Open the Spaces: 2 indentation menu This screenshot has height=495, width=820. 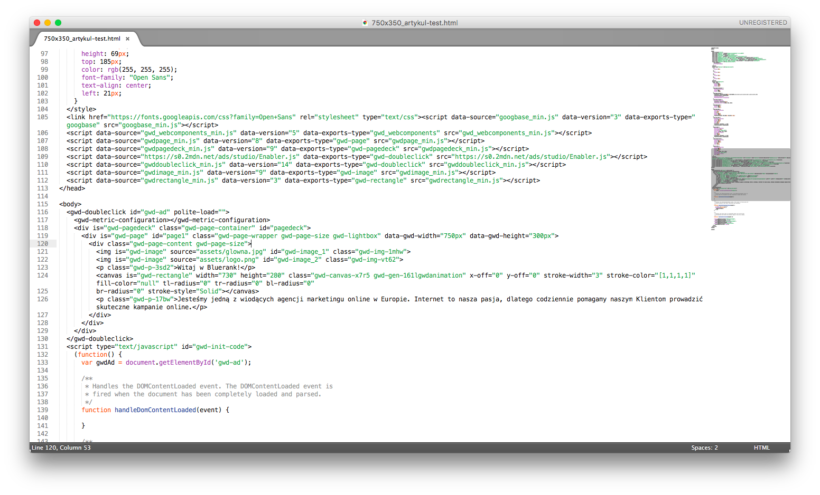click(704, 448)
